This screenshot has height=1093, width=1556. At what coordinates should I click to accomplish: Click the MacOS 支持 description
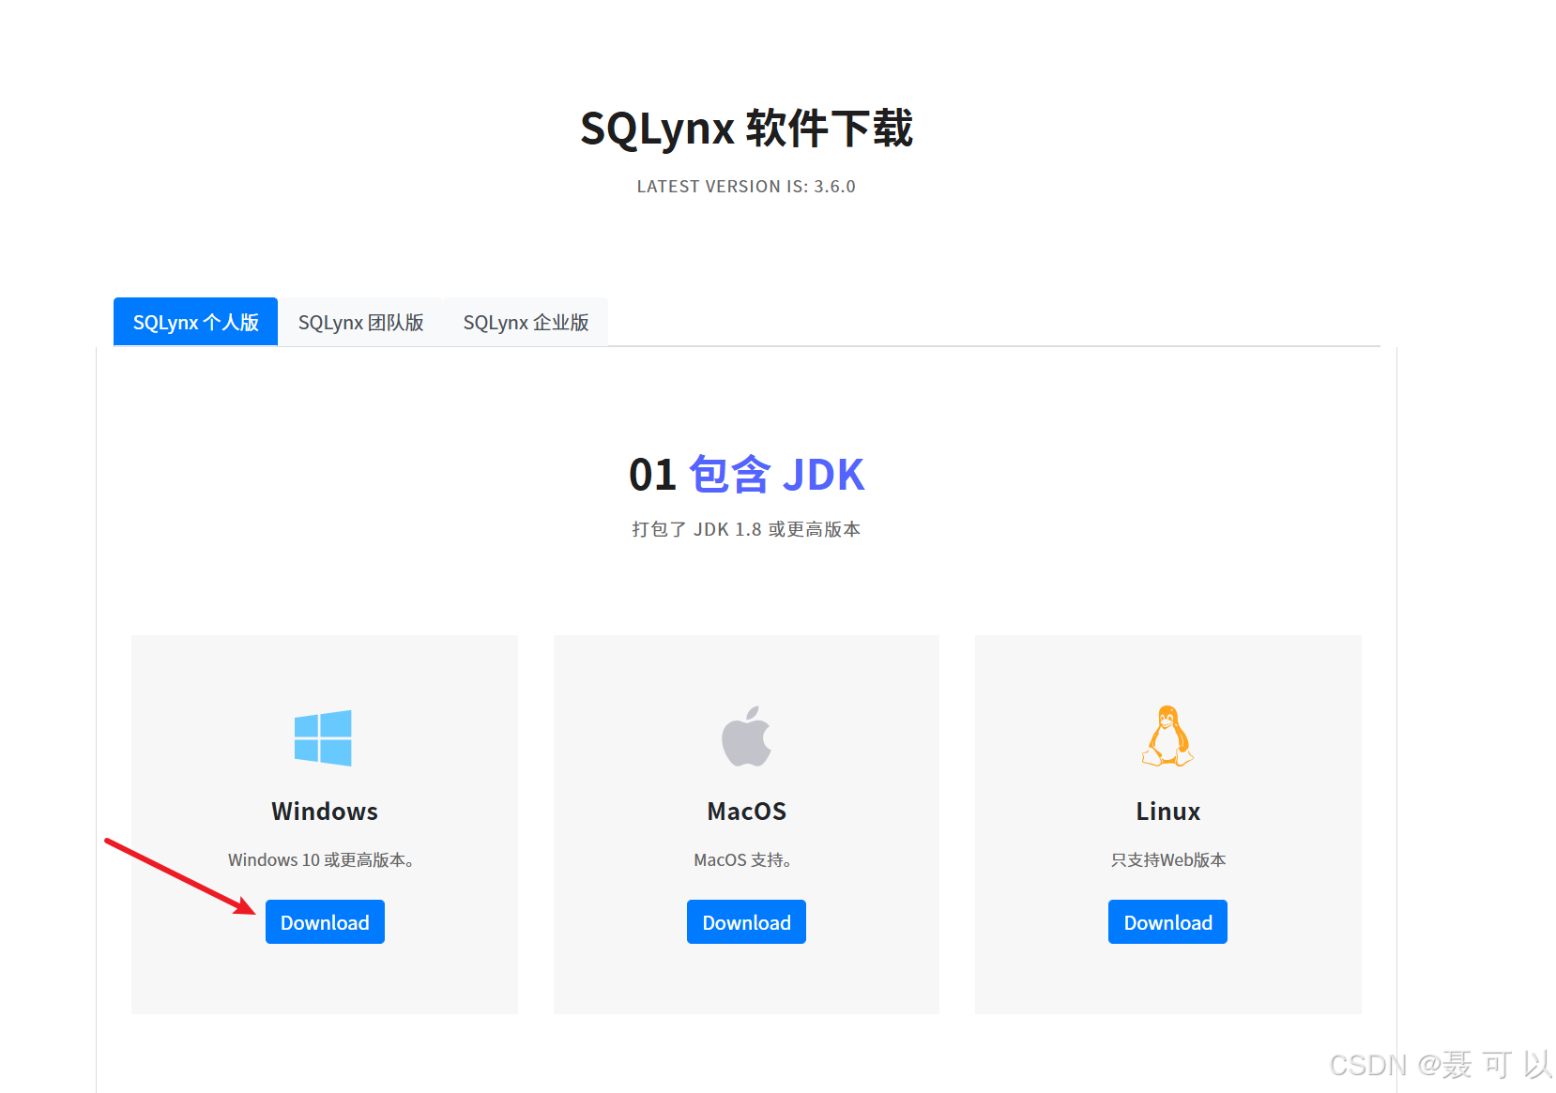coord(743,860)
